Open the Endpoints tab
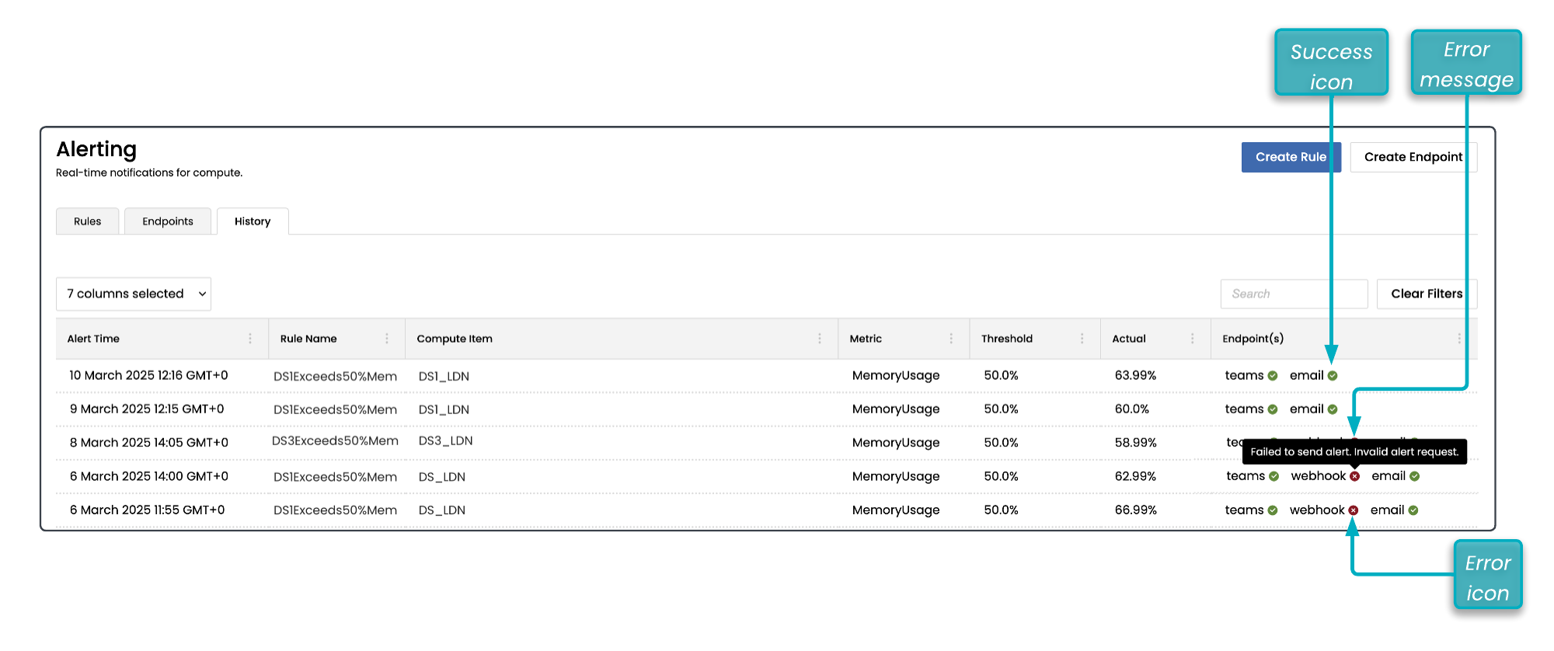 (x=168, y=221)
